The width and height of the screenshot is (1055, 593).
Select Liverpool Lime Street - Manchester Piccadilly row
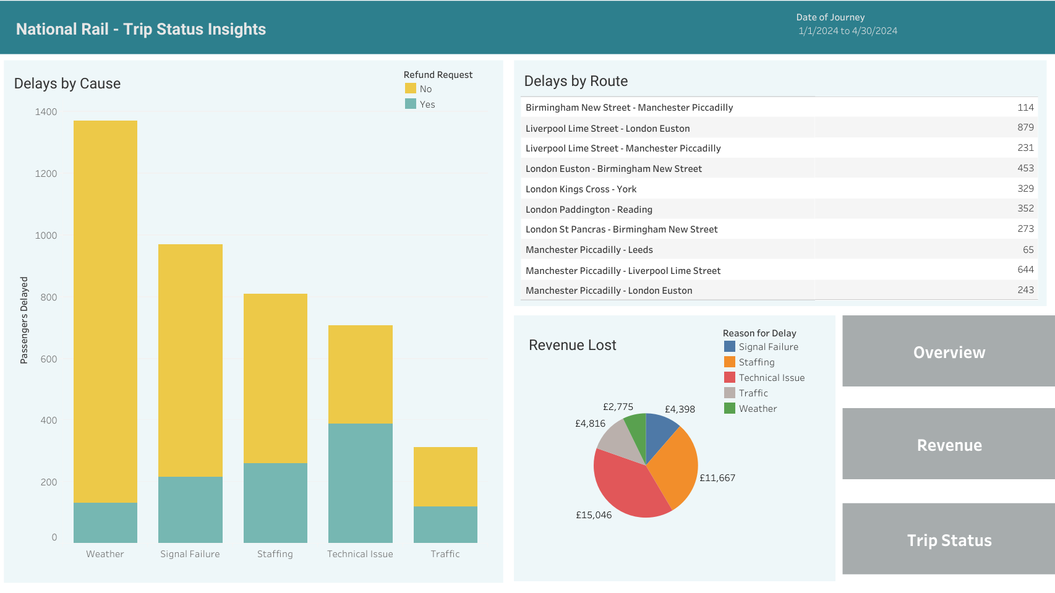pos(779,148)
